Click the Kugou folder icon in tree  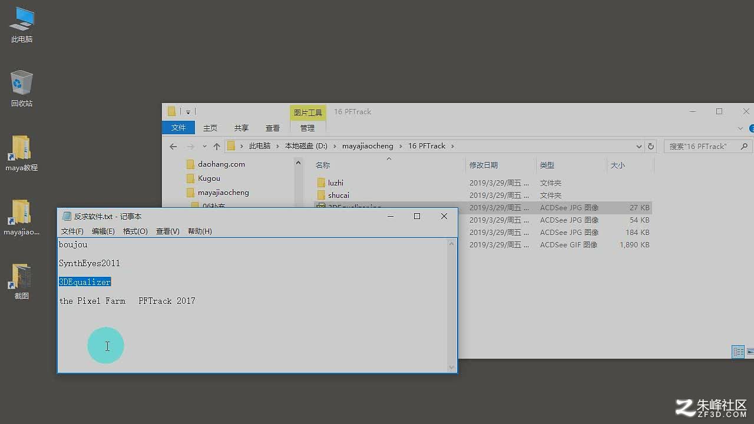click(190, 178)
